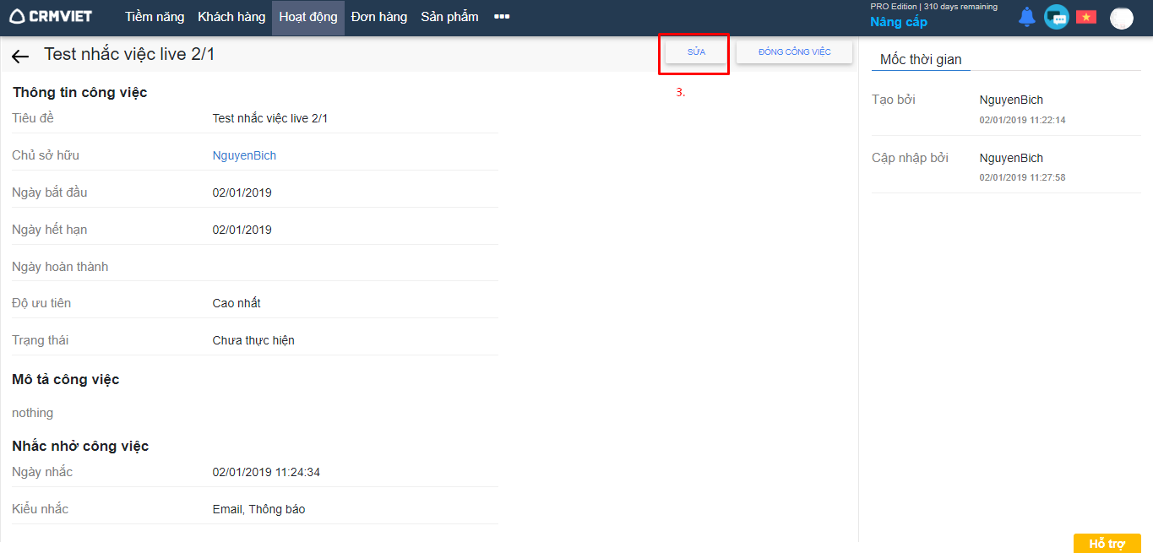Viewport: 1153px width, 553px height.
Task: Select the Hoạt động menu item
Action: point(308,17)
